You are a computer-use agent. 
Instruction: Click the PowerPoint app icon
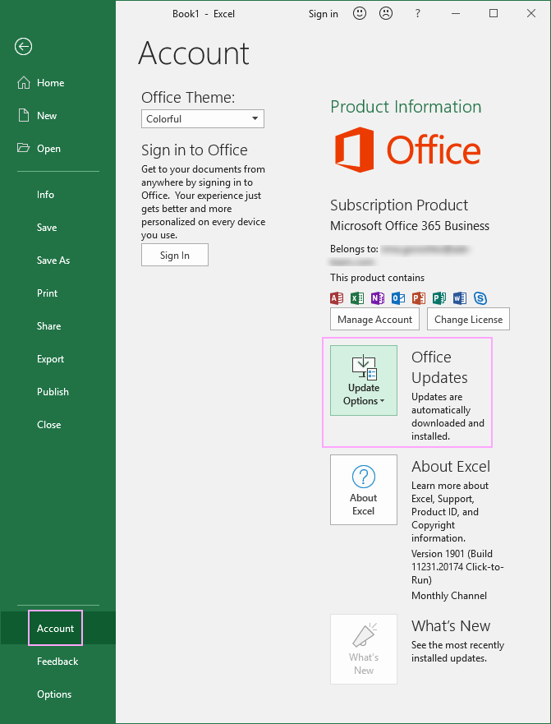pyautogui.click(x=419, y=298)
